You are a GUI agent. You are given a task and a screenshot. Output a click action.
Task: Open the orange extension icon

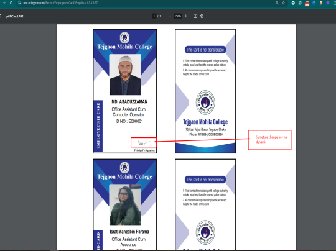[321, 2]
